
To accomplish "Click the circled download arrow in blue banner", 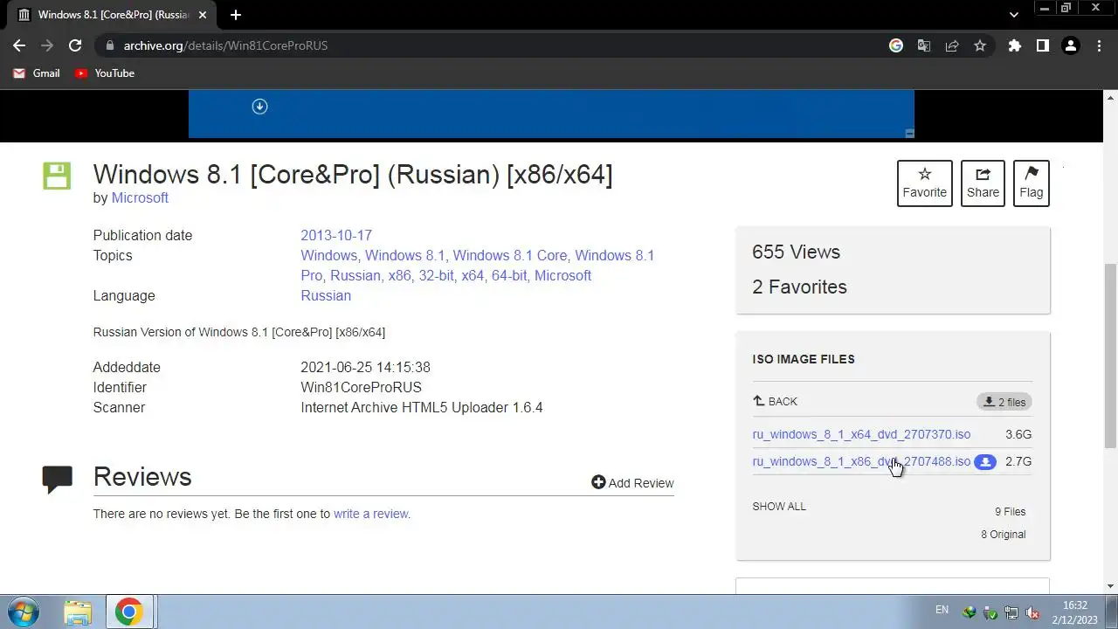I will [259, 107].
